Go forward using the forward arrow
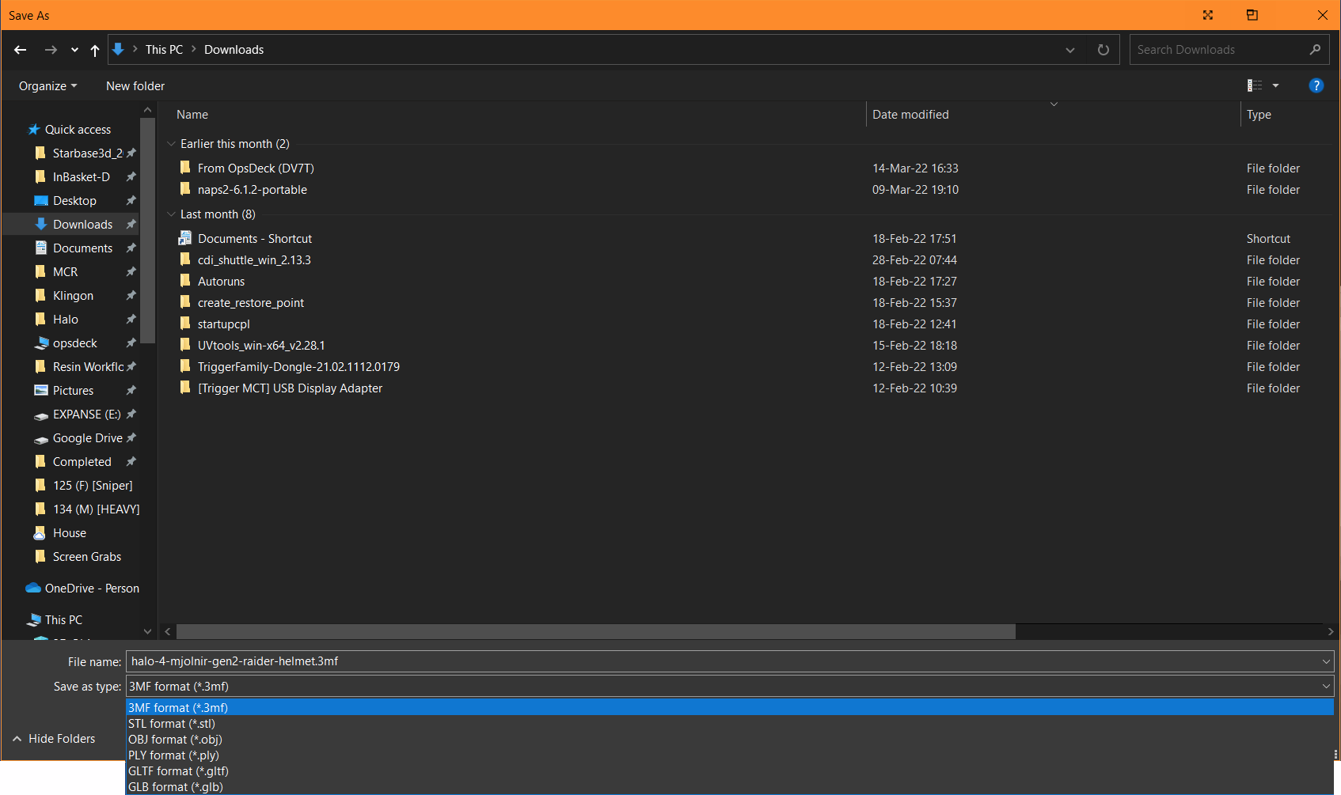The image size is (1341, 795). pos(51,50)
